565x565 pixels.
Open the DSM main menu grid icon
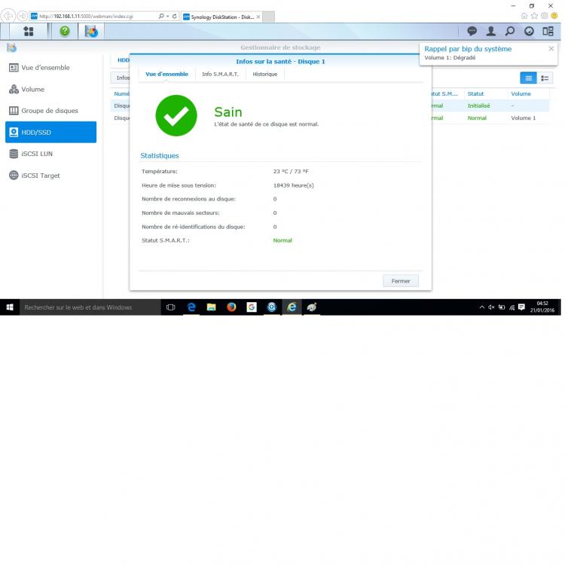coord(29,31)
